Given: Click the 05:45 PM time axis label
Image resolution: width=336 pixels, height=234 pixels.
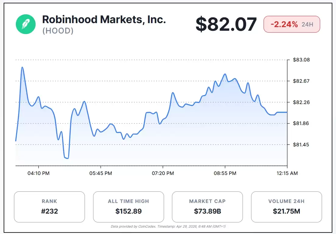Looking at the screenshot, I should pos(100,173).
